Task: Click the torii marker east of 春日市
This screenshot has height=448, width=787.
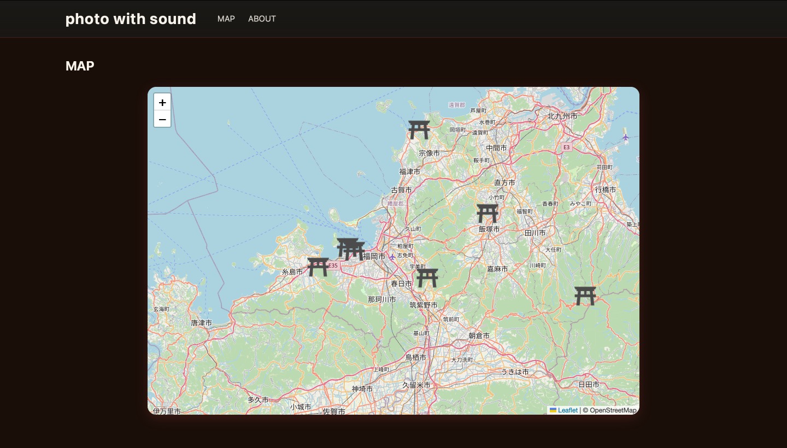Action: 427,278
